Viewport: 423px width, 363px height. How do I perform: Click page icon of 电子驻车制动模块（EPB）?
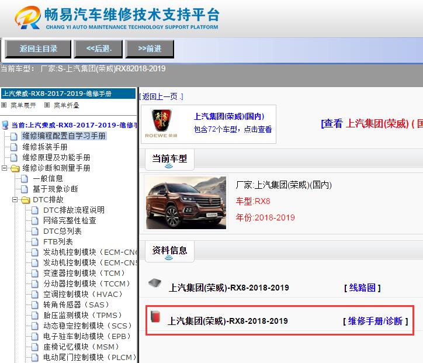[35, 337]
